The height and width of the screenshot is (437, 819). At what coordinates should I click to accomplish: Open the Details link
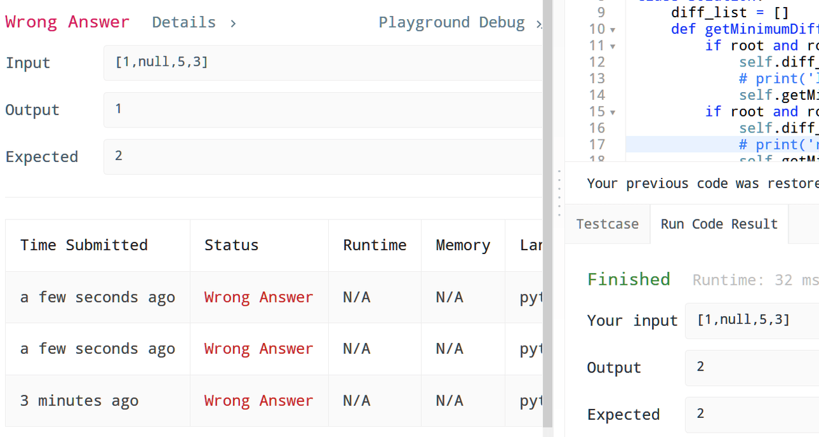click(193, 22)
